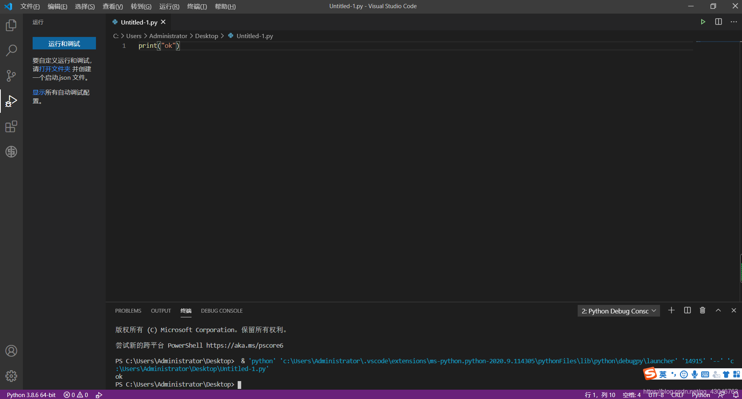Open Sogou soft keyboard icon
Screen dimensions: 742x399
(x=705, y=374)
